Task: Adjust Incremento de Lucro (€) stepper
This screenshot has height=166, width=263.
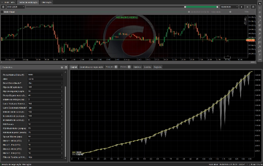Action: point(62,120)
